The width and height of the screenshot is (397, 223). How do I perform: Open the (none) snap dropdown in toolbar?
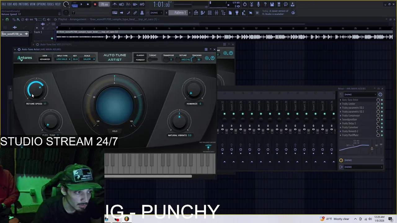pyautogui.click(x=156, y=13)
